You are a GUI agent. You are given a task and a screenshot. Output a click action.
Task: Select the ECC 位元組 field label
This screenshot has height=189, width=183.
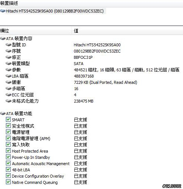pos(23,95)
